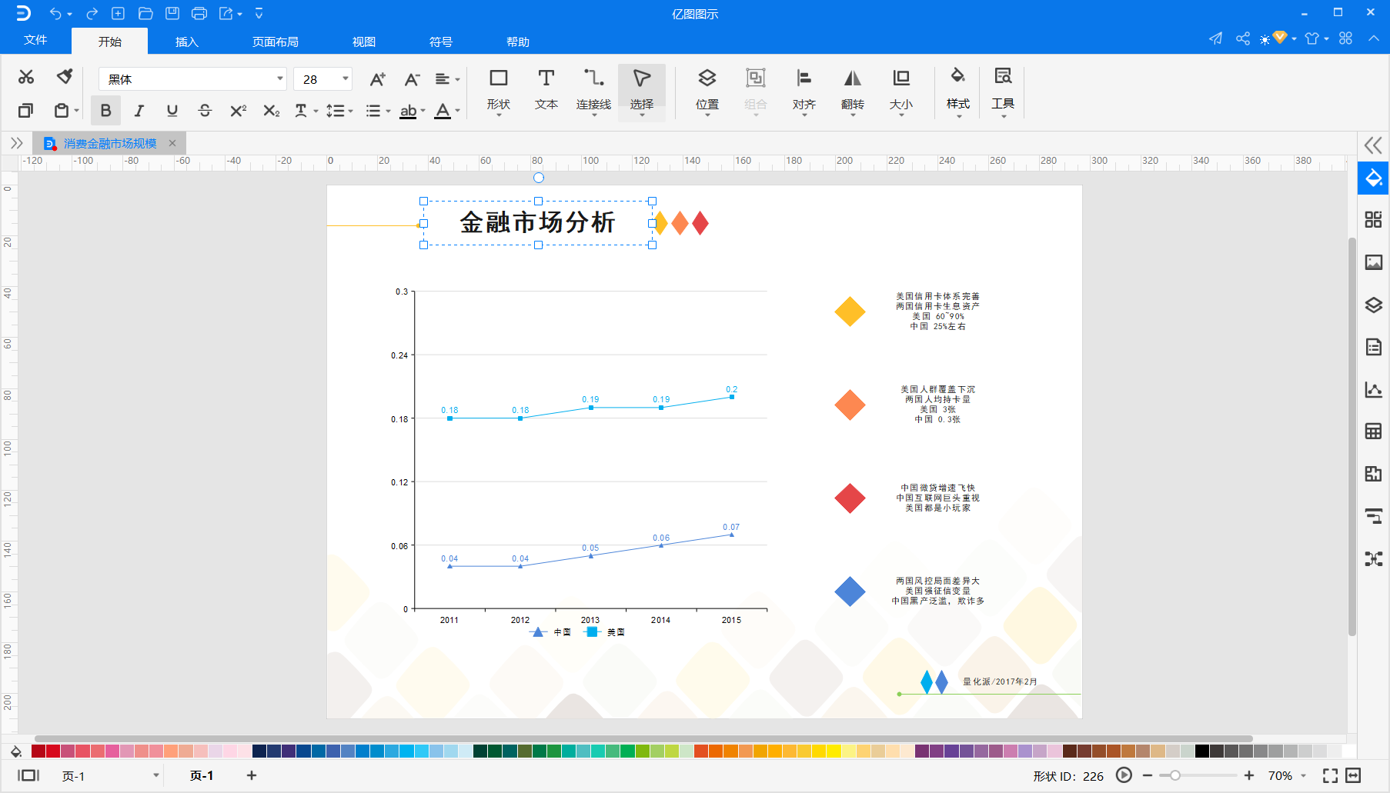Select the 连接线 connector tool

pos(593,91)
